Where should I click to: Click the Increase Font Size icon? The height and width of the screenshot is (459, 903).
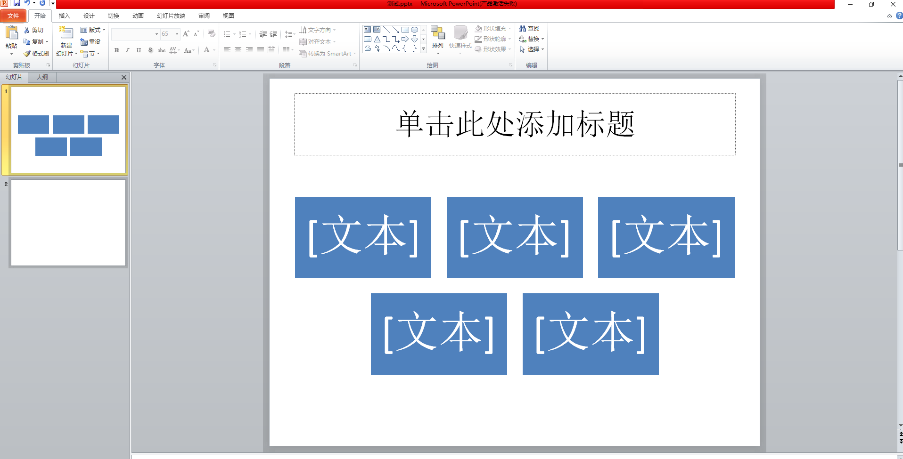186,34
